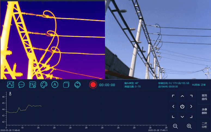Click the overlapping squares image fusion icon

66,85
